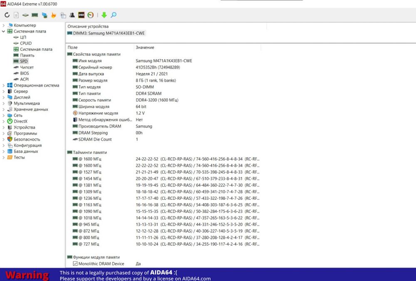Image resolution: width=416 pixels, height=281 pixels.
Task: Click the AIDA64 app icon in title bar
Action: tap(3, 4)
